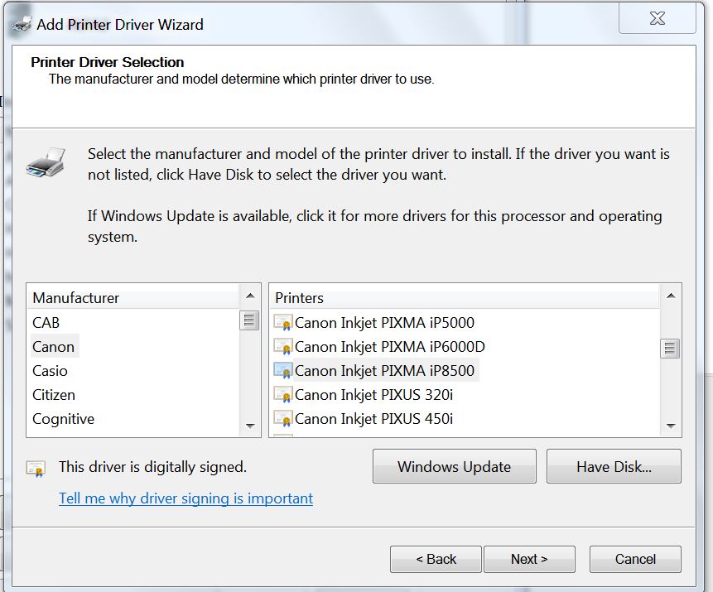Choose Canon Inkjet PIXUS 450i
Viewport: 713px width, 592px height.
pyautogui.click(x=373, y=419)
